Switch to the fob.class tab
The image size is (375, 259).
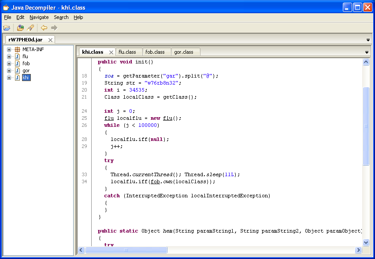[155, 52]
